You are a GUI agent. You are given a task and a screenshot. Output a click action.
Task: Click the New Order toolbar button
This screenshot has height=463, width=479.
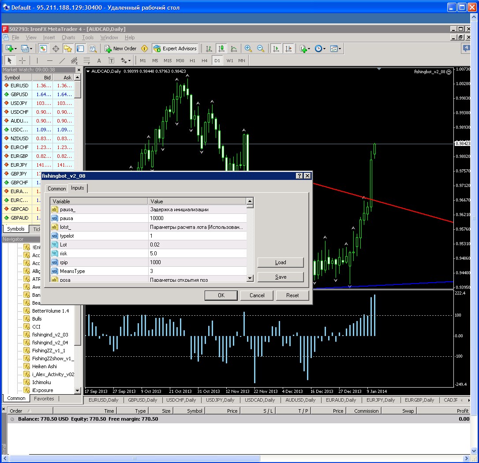[x=120, y=49]
